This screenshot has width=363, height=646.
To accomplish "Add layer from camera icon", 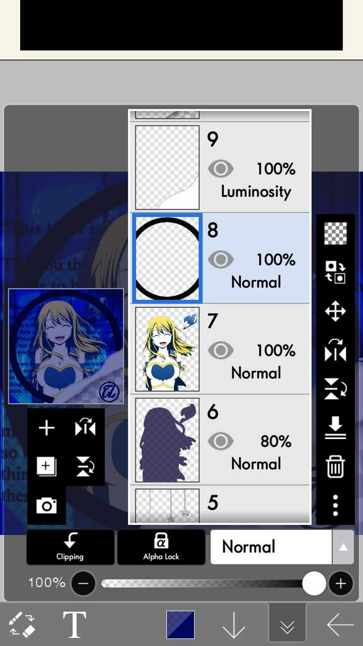I will 47,505.
